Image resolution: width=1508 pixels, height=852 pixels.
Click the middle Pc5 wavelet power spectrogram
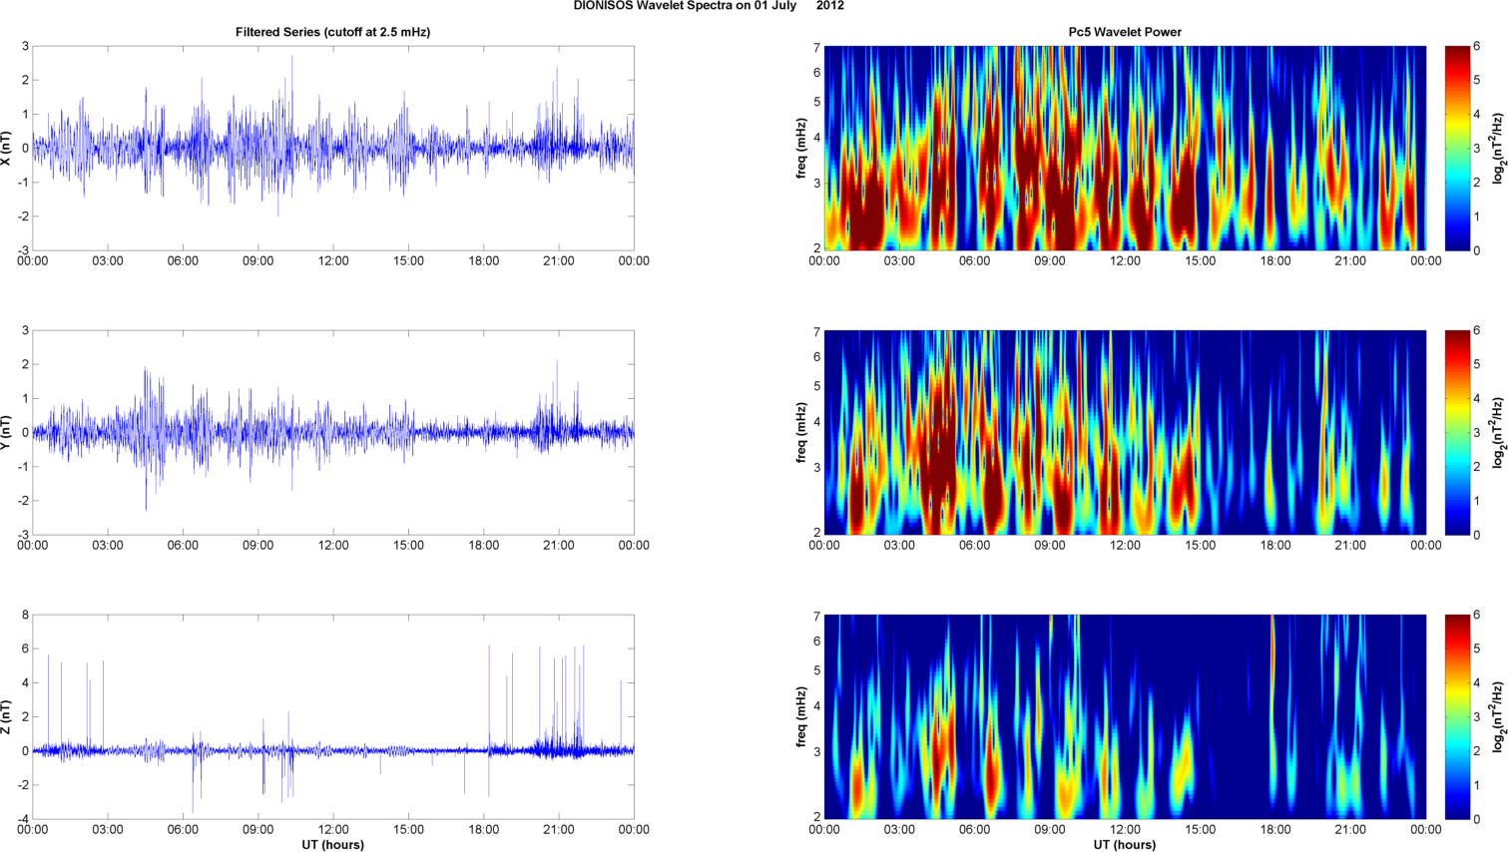pyautogui.click(x=1125, y=432)
